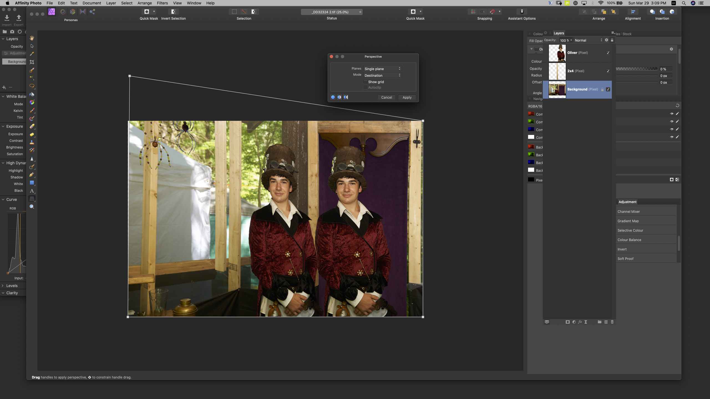Select the Zoom magnifier tool
710x399 pixels.
[32, 207]
